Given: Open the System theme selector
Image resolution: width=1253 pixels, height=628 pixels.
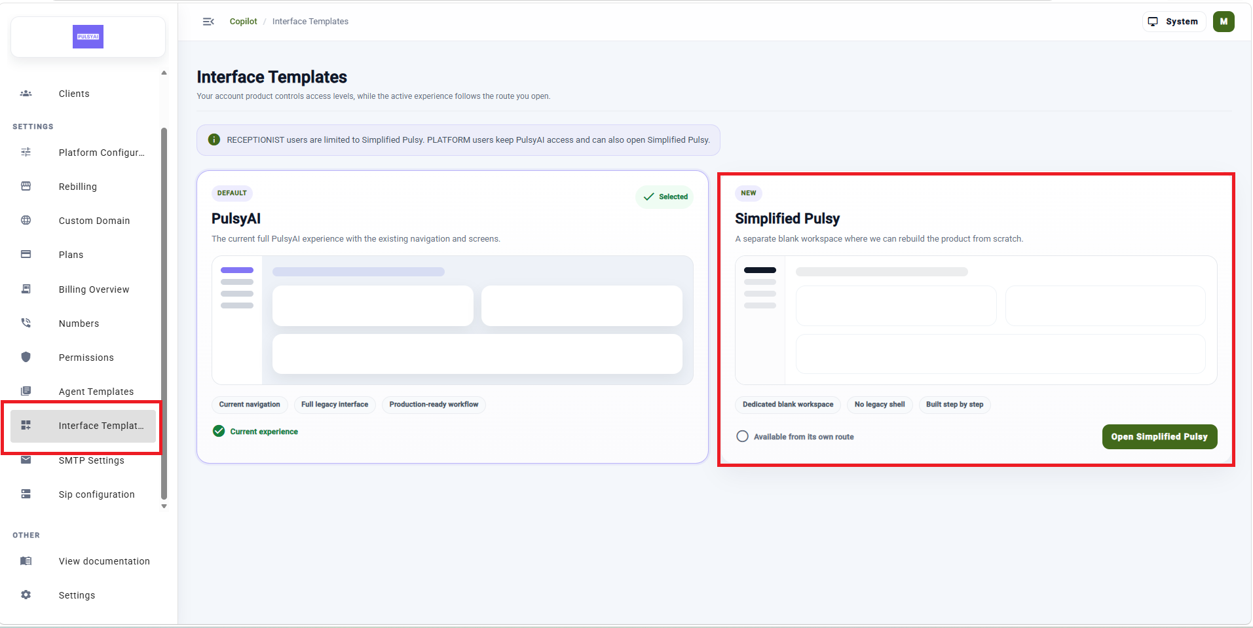Looking at the screenshot, I should 1174,22.
